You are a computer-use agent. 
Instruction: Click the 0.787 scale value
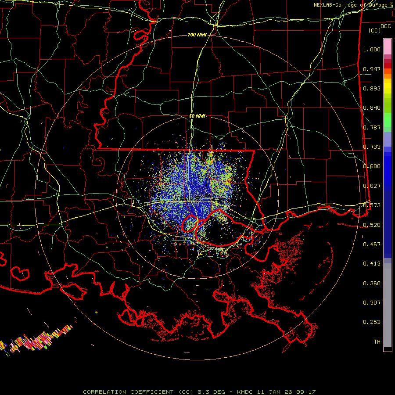click(x=372, y=127)
